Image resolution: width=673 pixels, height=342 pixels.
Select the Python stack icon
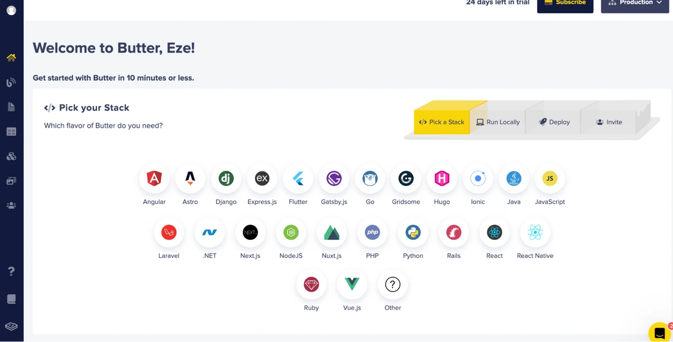[413, 233]
